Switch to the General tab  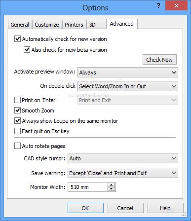20,25
